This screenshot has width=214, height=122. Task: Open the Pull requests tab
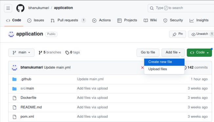(x=68, y=20)
